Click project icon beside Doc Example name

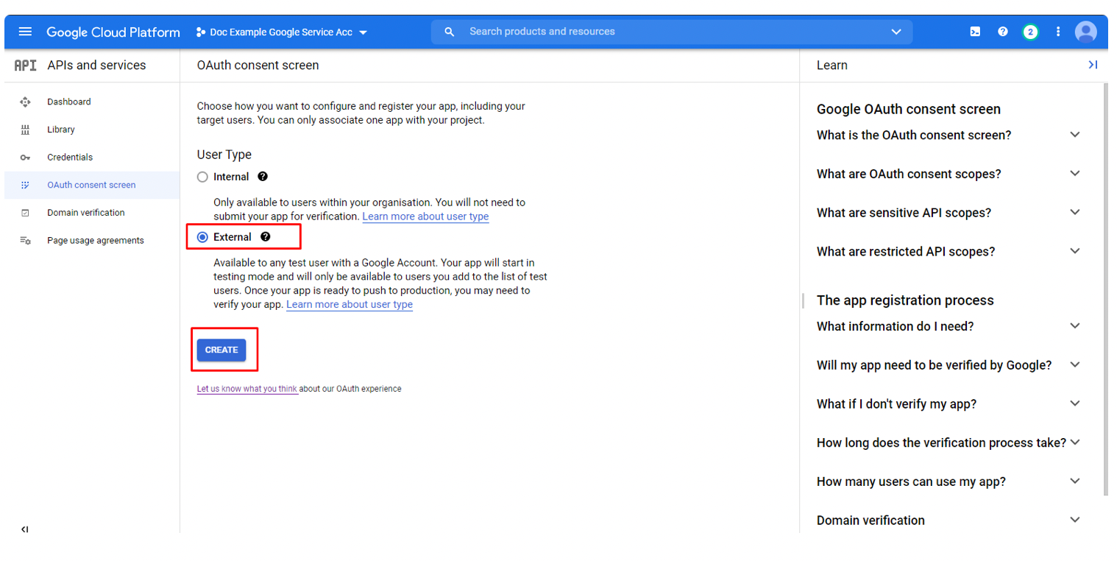201,32
